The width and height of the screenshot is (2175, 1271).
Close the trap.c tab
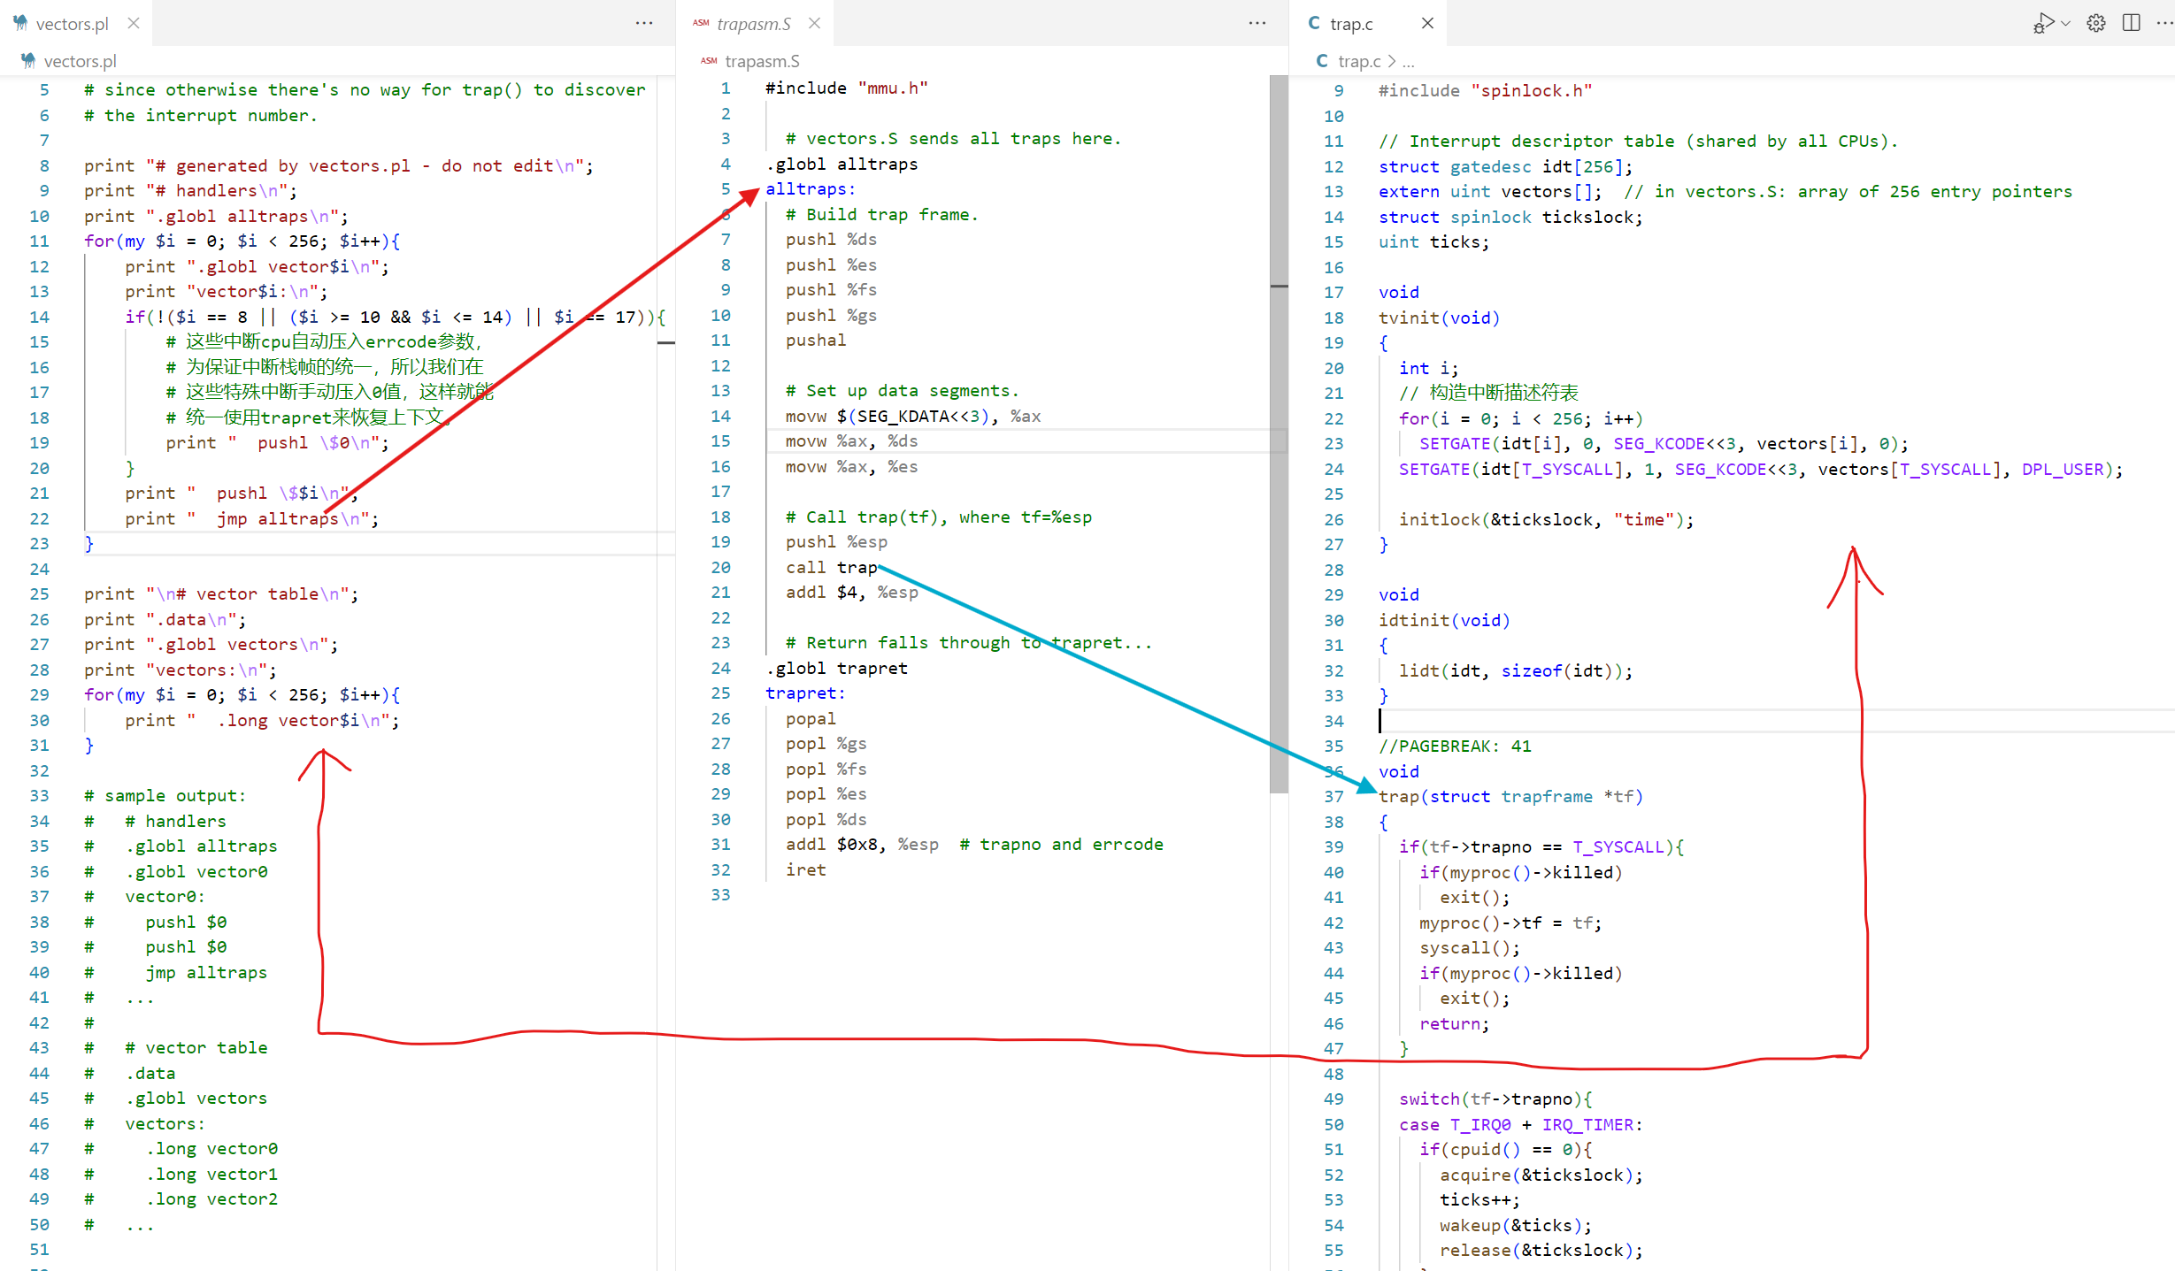pyautogui.click(x=1427, y=24)
